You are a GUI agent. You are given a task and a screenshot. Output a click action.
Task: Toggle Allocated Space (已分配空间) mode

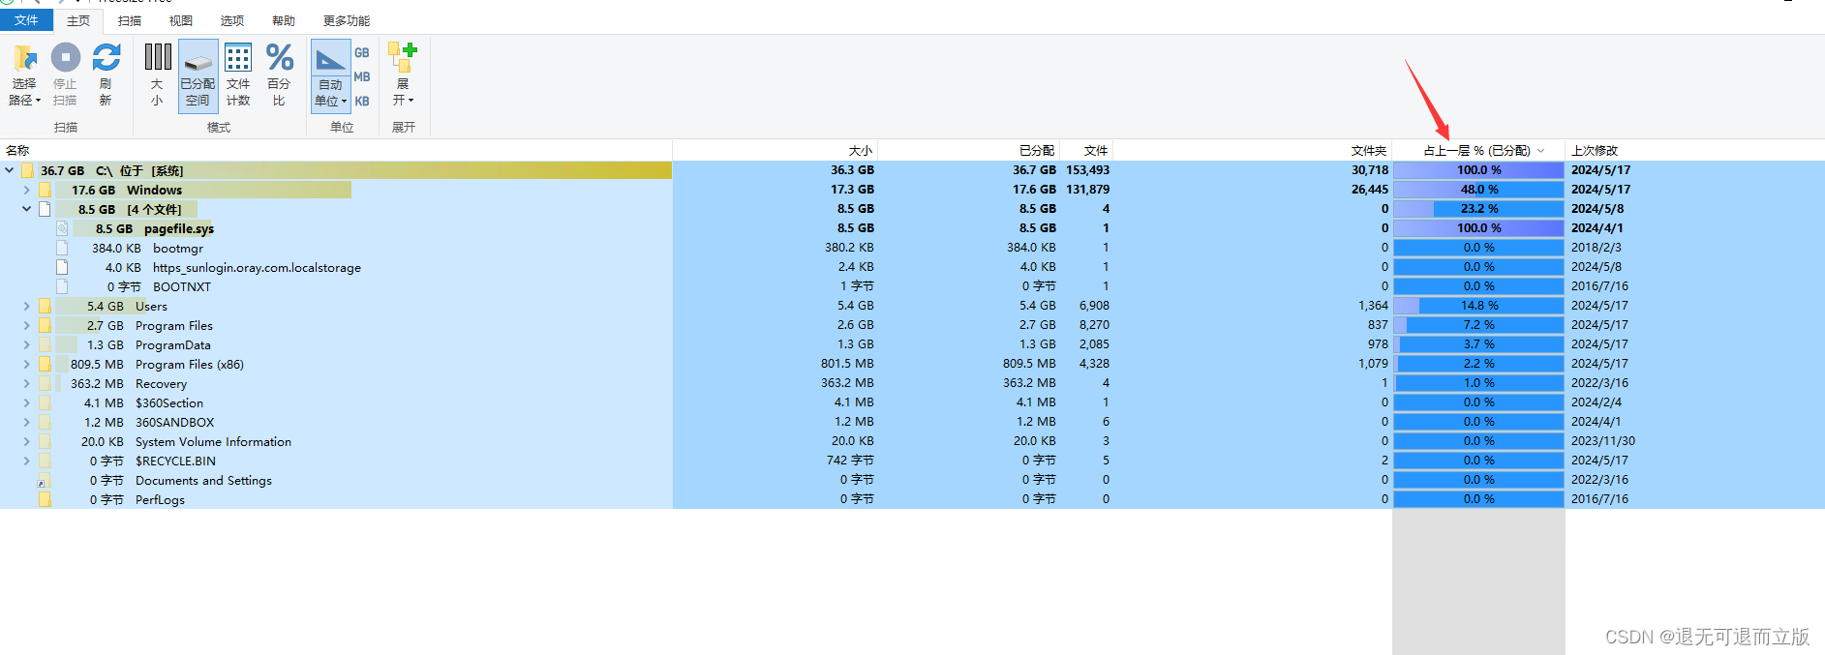tap(198, 75)
